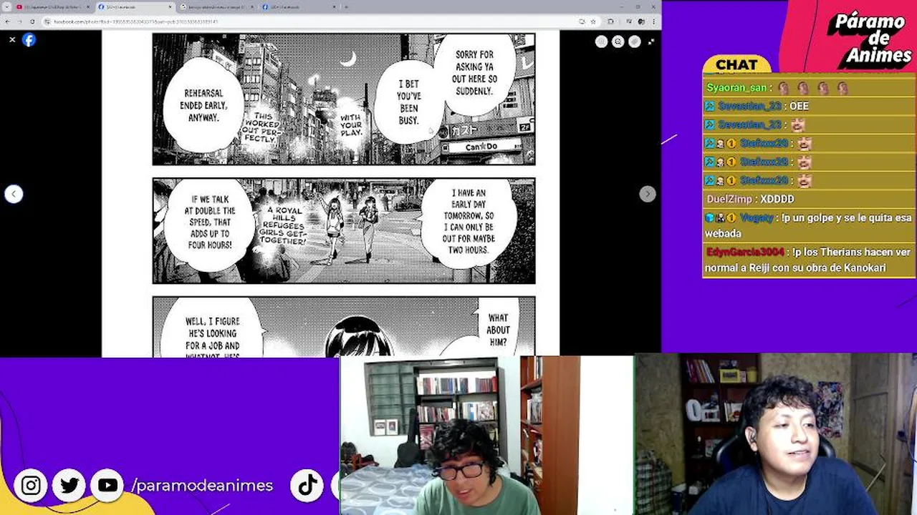Reload the current browser page
917x515 pixels.
coord(32,21)
